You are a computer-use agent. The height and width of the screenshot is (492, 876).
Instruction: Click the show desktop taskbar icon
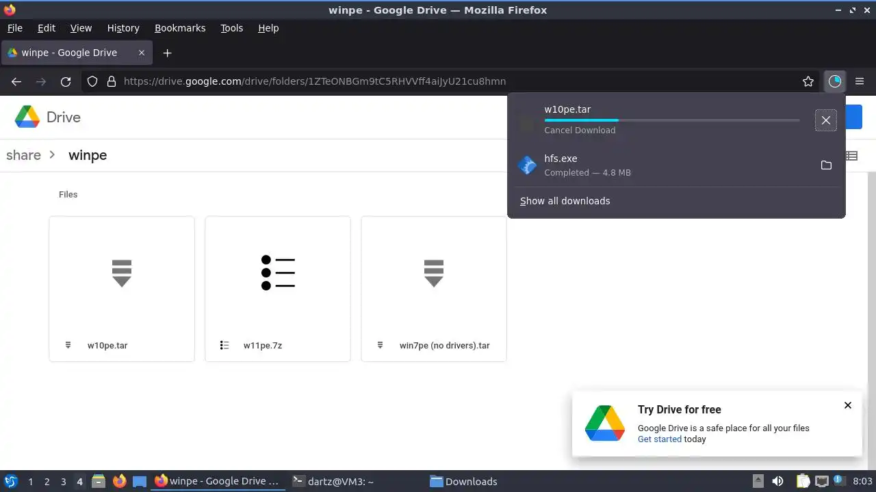pos(140,481)
